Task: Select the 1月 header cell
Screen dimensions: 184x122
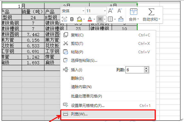Action: pyautogui.click(x=23, y=6)
